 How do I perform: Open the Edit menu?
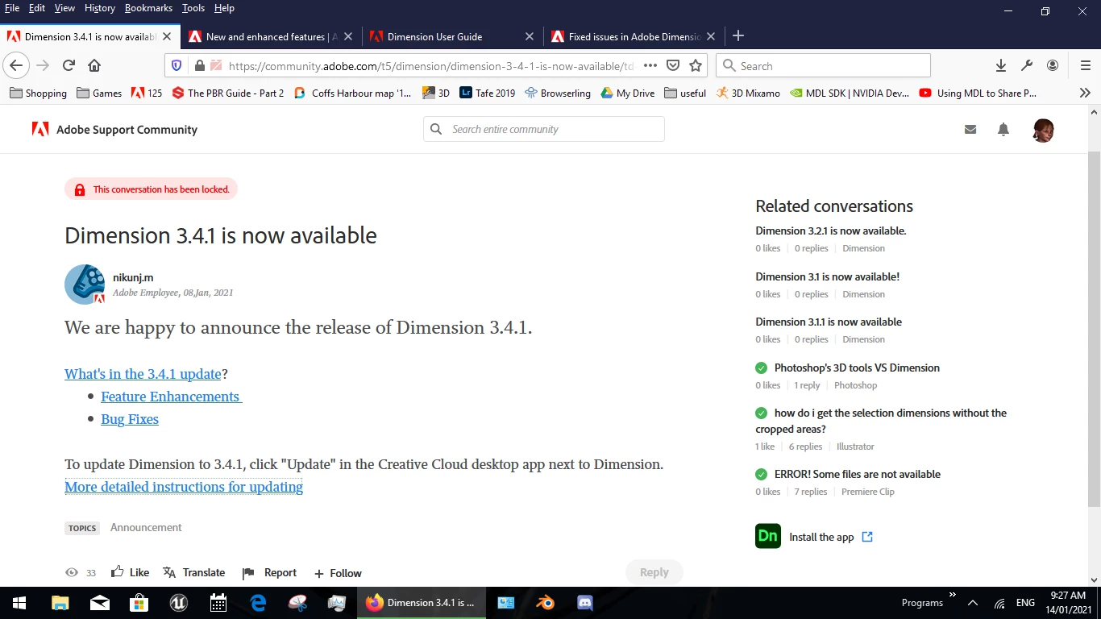pyautogui.click(x=37, y=8)
